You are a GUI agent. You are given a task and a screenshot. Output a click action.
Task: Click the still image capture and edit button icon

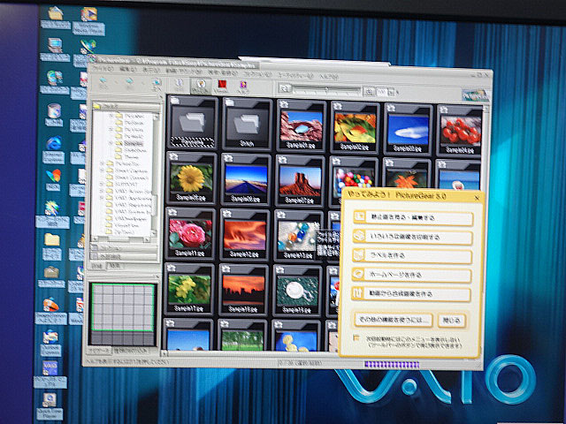coord(358,216)
